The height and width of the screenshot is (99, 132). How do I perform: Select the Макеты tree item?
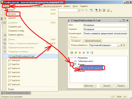81,71
